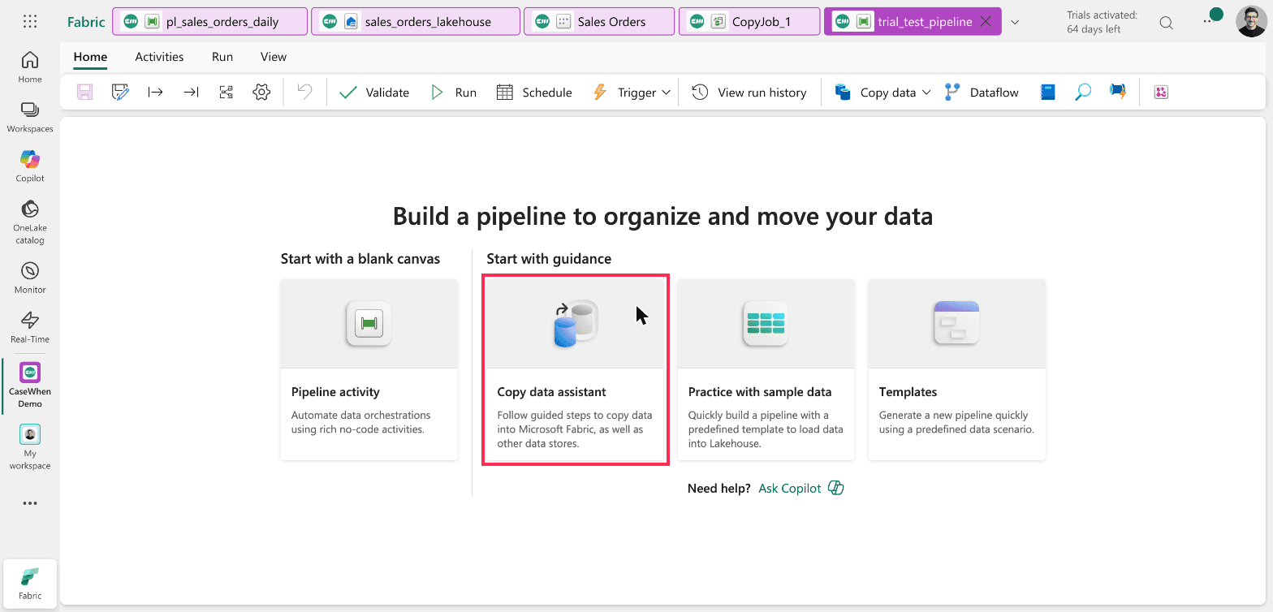
Task: Click the Lookup magnifier activity icon
Action: tap(1082, 93)
